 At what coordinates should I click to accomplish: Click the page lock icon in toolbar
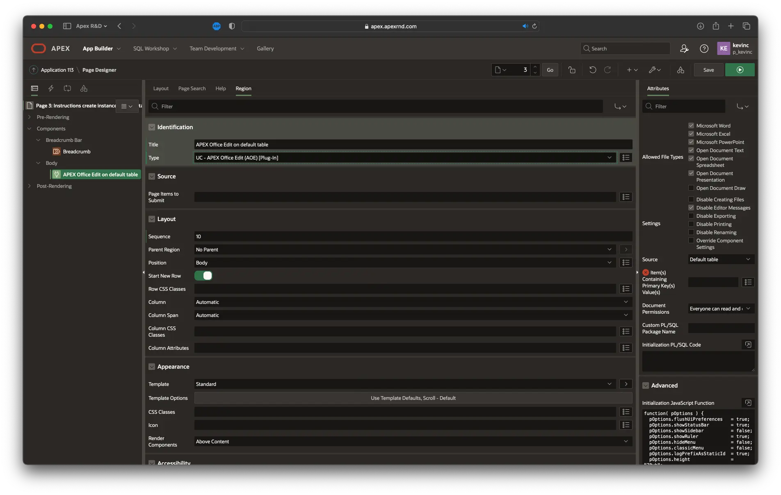pos(572,70)
